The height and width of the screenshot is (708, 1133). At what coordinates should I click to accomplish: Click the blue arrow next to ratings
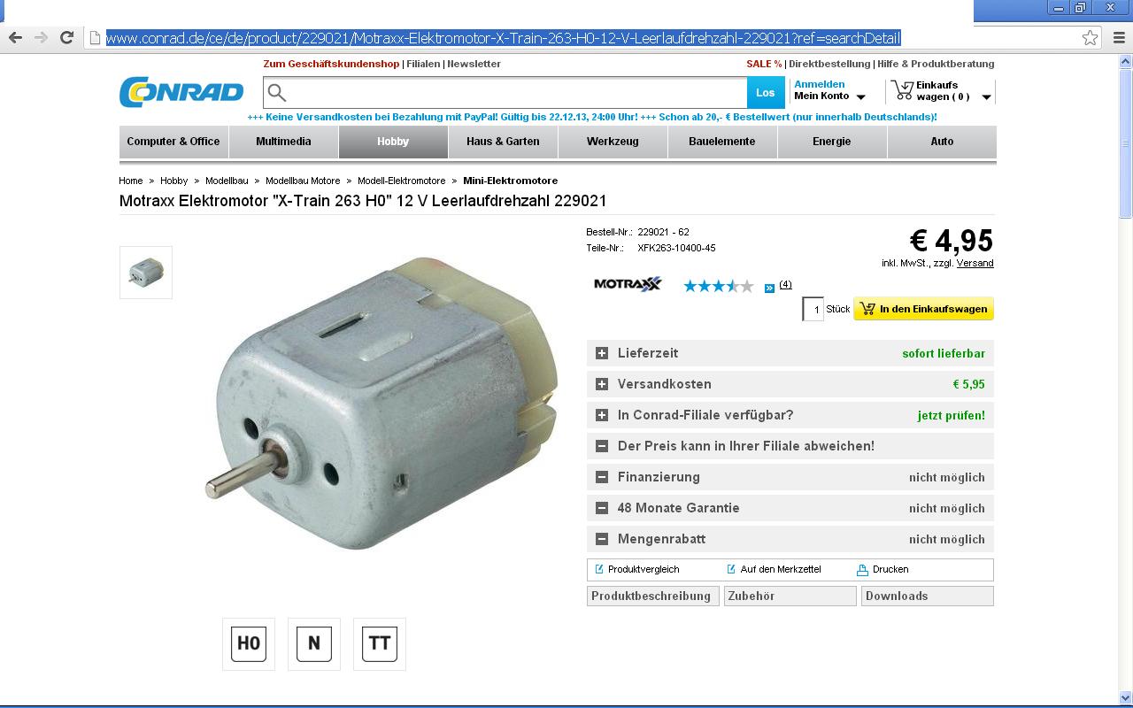point(769,287)
